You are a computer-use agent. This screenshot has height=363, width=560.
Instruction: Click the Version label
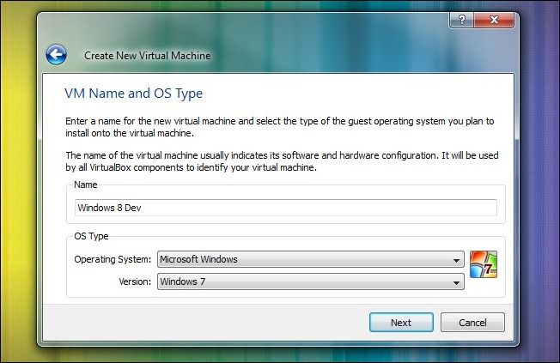coord(135,281)
